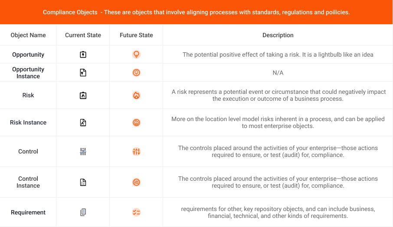
Task: Click the Future State column header
Action: click(x=136, y=35)
